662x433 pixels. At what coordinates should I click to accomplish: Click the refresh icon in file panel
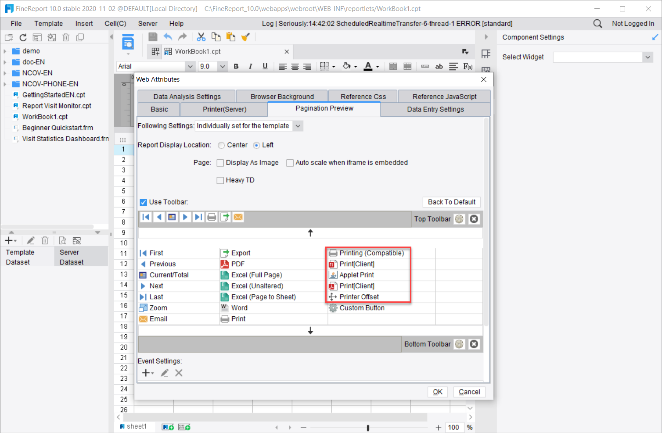pos(23,37)
